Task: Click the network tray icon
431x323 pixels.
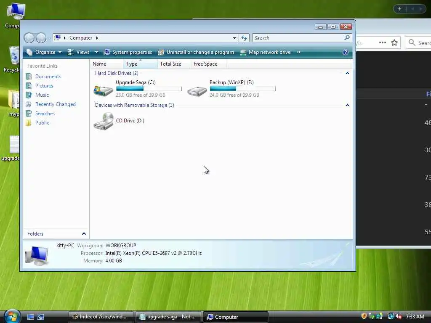Action: (x=391, y=316)
